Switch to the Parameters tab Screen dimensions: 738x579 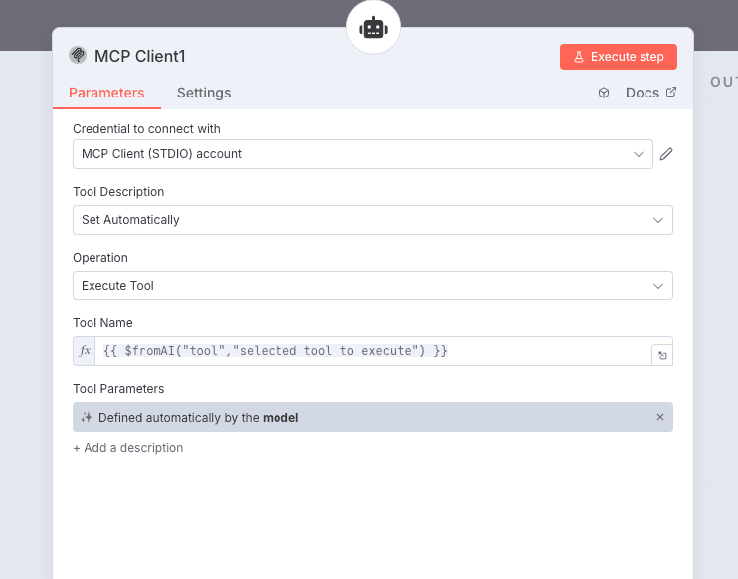(106, 93)
